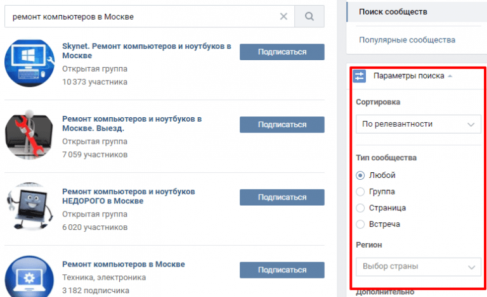Open the blue gear laptop avatar
487x297 pixels.
pos(30,277)
